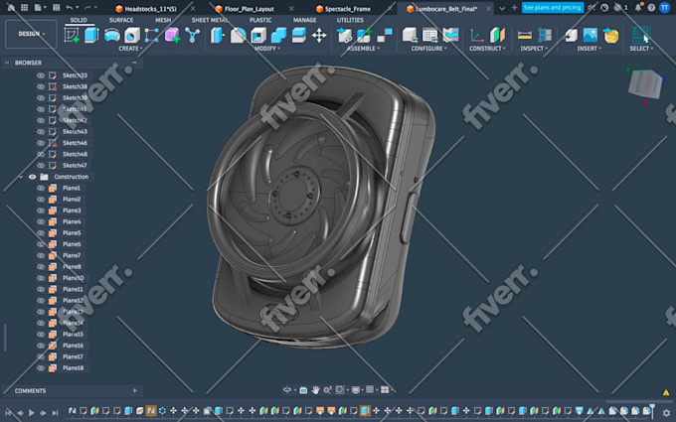
Task: Open the notifications bell icon
Action: (x=638, y=7)
